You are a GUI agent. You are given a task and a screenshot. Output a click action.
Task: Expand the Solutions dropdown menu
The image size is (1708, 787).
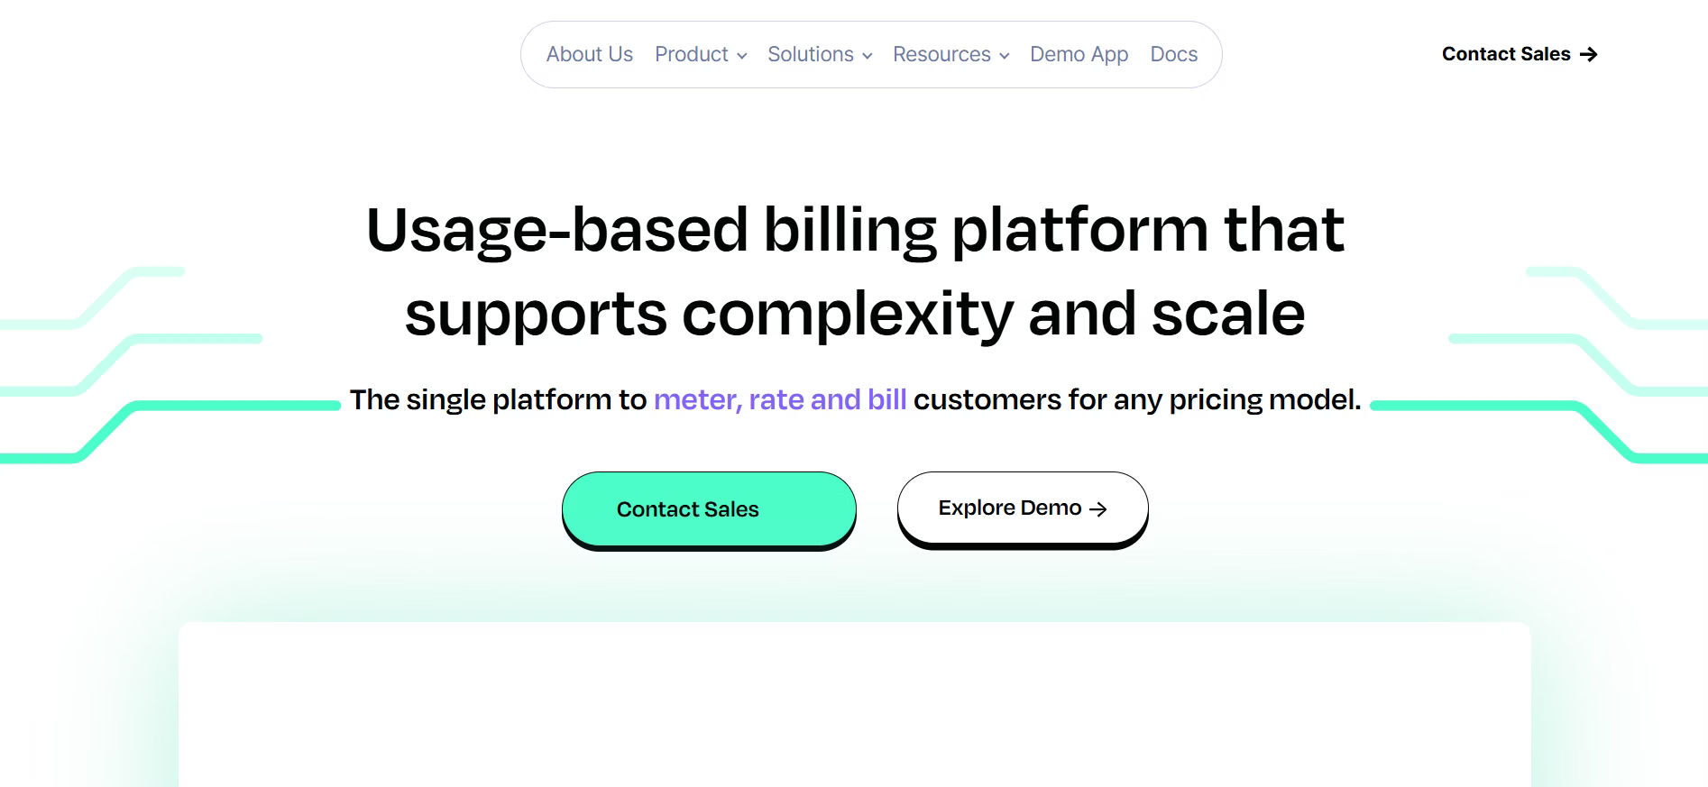coord(811,54)
